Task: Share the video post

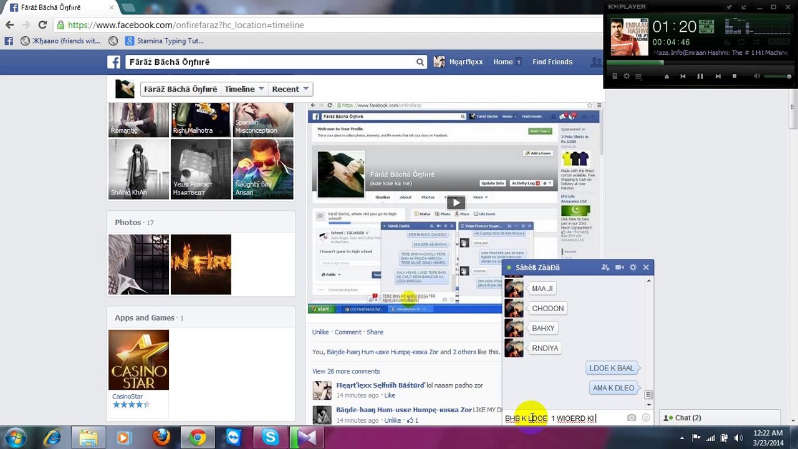Action: click(375, 332)
